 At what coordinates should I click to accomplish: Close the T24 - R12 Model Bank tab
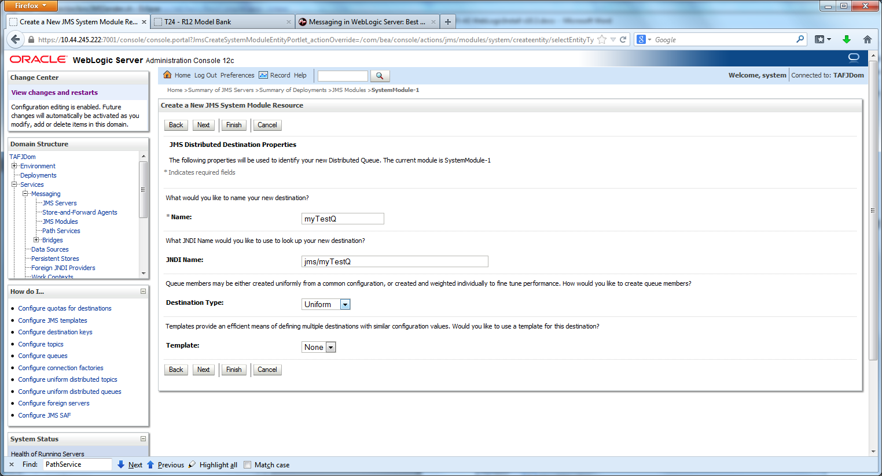[x=288, y=22]
